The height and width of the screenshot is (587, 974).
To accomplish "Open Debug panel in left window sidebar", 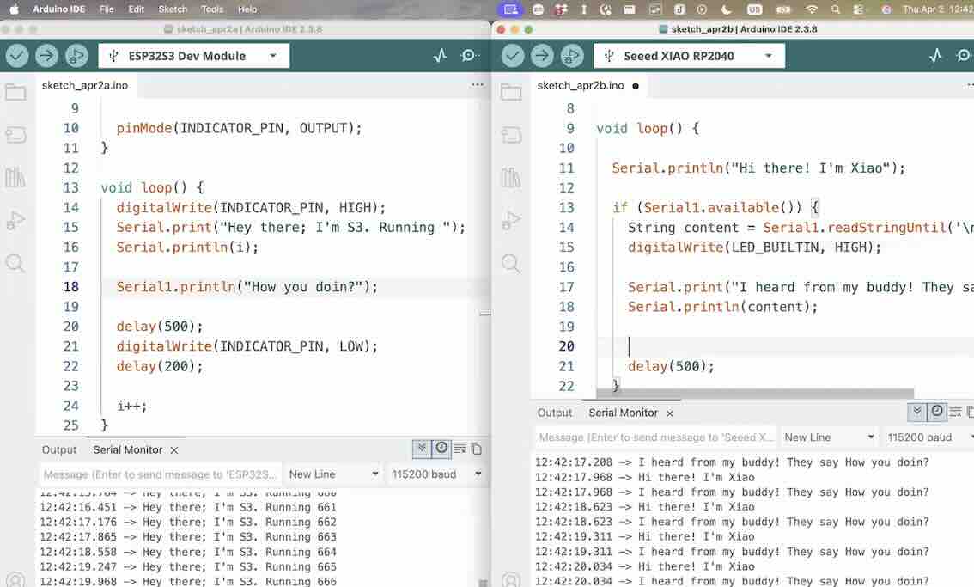I will [15, 220].
